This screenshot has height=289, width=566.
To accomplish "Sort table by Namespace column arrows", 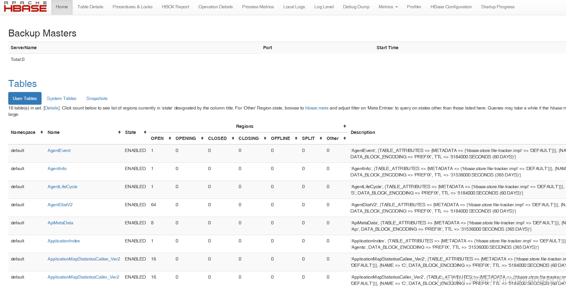I will click(42, 132).
